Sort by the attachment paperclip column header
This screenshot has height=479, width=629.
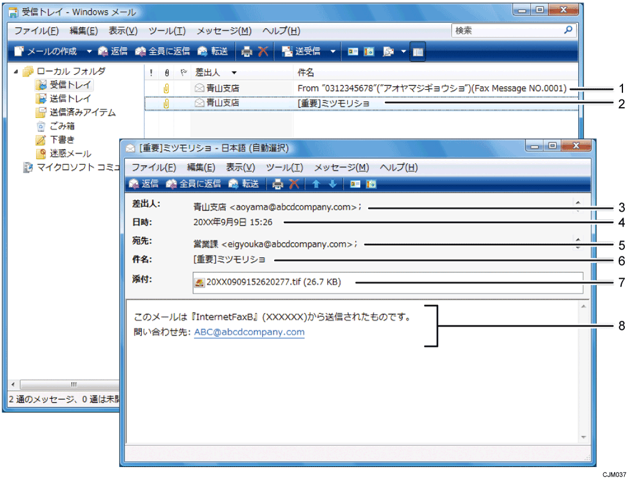tap(166, 73)
